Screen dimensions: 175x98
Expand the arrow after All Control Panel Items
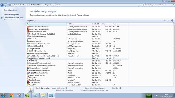tap(43, 5)
